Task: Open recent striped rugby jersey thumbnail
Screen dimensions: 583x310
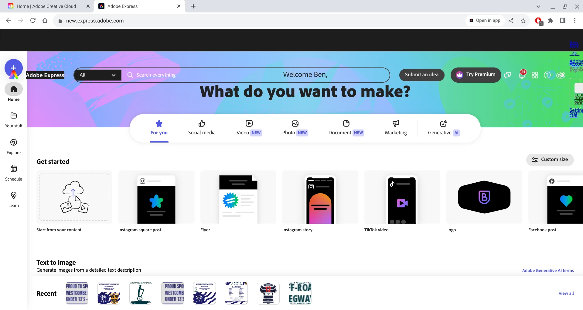Action: click(268, 293)
